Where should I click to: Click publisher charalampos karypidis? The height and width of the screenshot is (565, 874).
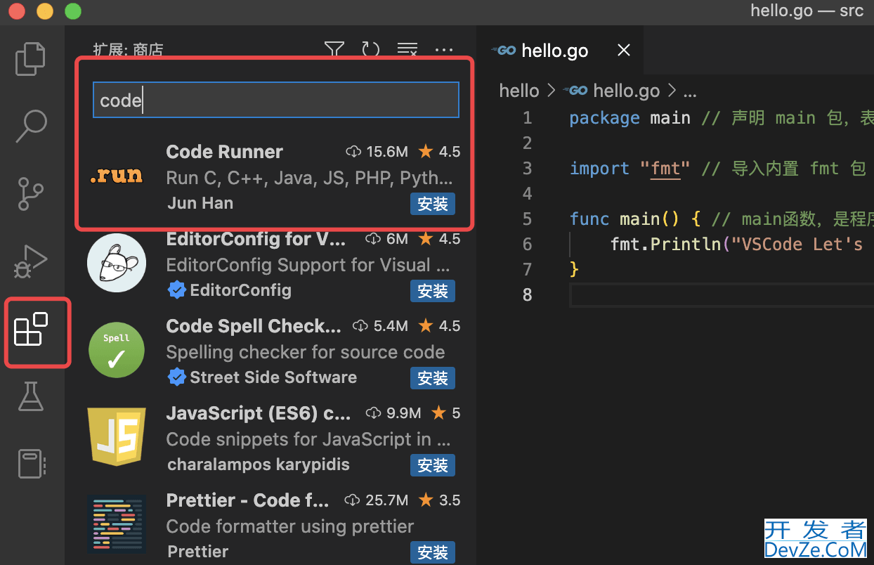[259, 465]
